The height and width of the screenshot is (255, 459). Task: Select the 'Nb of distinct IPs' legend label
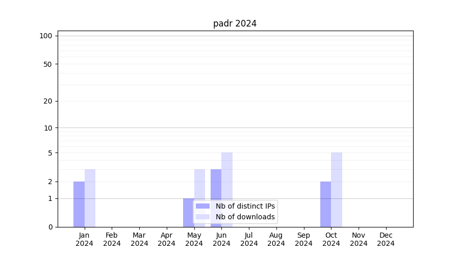coord(245,206)
